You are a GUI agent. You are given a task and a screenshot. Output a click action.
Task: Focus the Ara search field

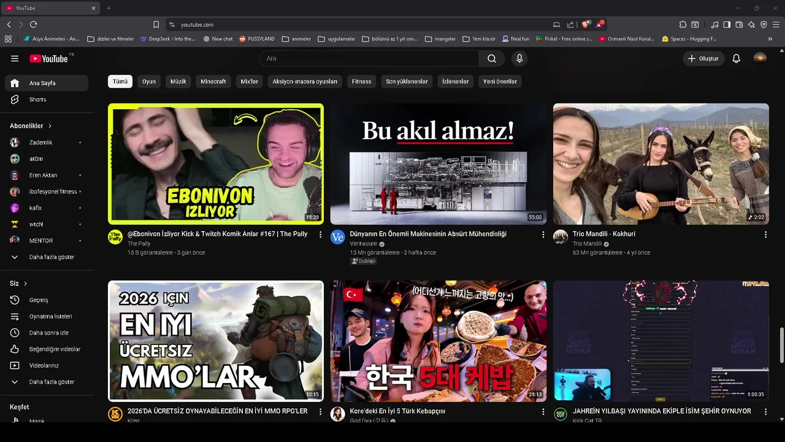point(369,58)
